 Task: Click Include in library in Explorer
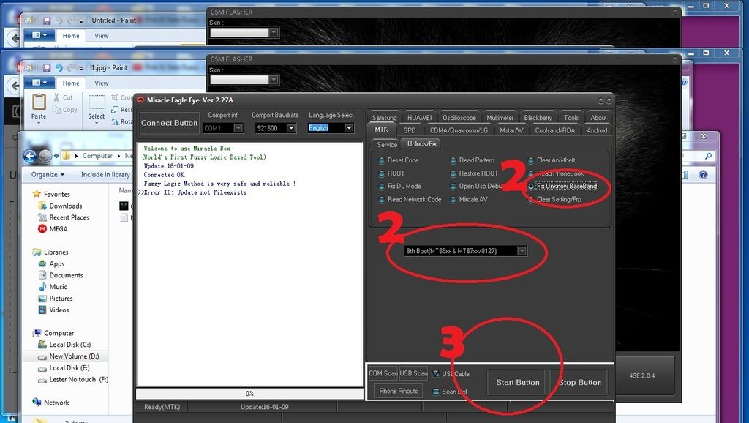click(105, 175)
